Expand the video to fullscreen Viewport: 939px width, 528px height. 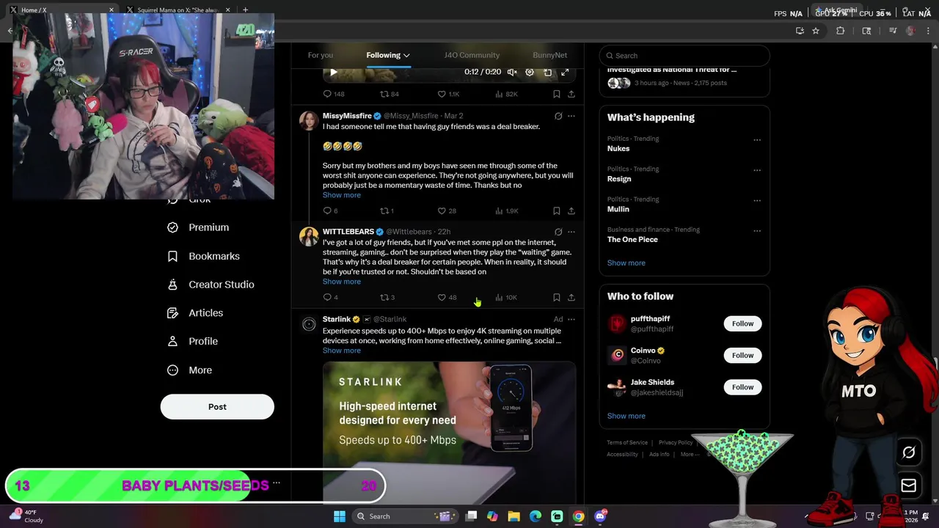click(565, 72)
